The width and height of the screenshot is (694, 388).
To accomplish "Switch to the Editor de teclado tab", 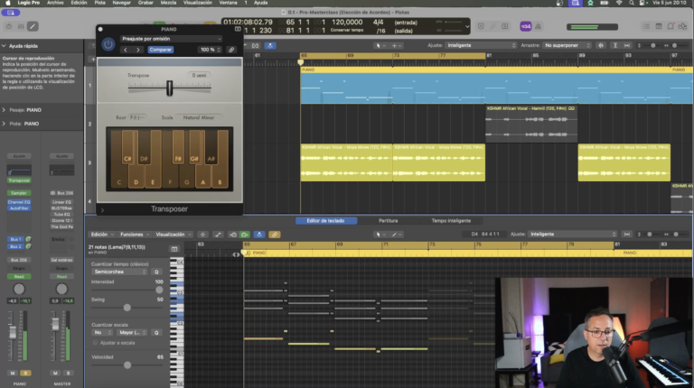I will [325, 220].
